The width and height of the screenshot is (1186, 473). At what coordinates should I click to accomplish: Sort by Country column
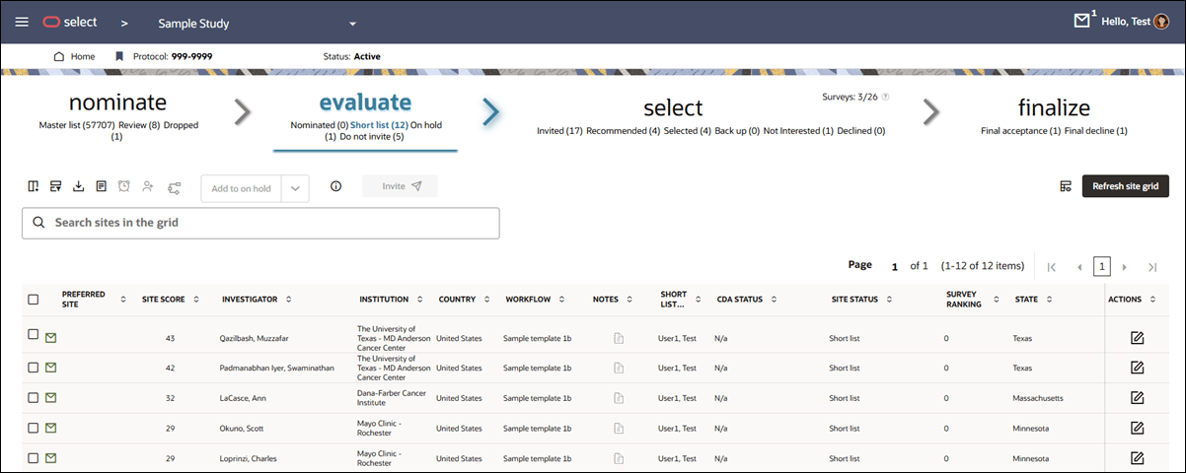click(486, 300)
